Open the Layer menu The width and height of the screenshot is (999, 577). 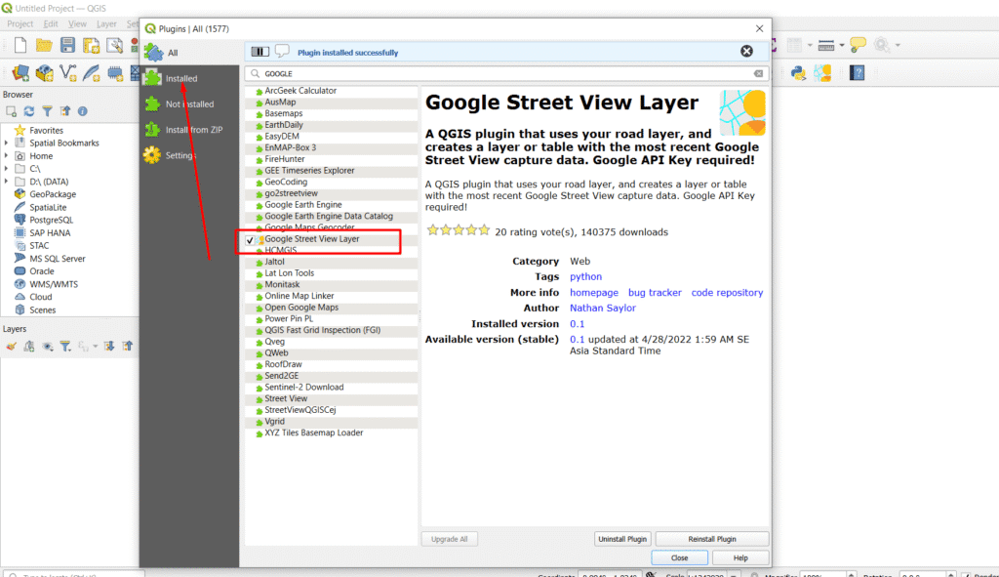point(106,24)
